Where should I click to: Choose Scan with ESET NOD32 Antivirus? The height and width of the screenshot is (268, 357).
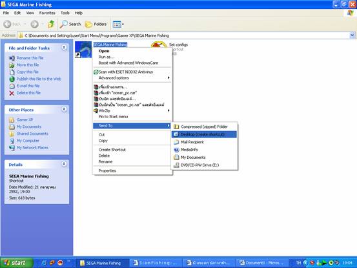132,72
